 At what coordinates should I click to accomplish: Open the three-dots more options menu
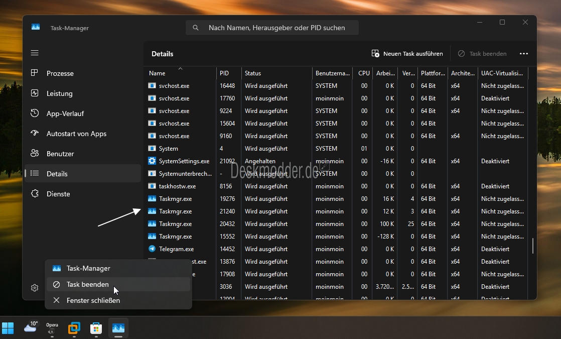pyautogui.click(x=524, y=54)
